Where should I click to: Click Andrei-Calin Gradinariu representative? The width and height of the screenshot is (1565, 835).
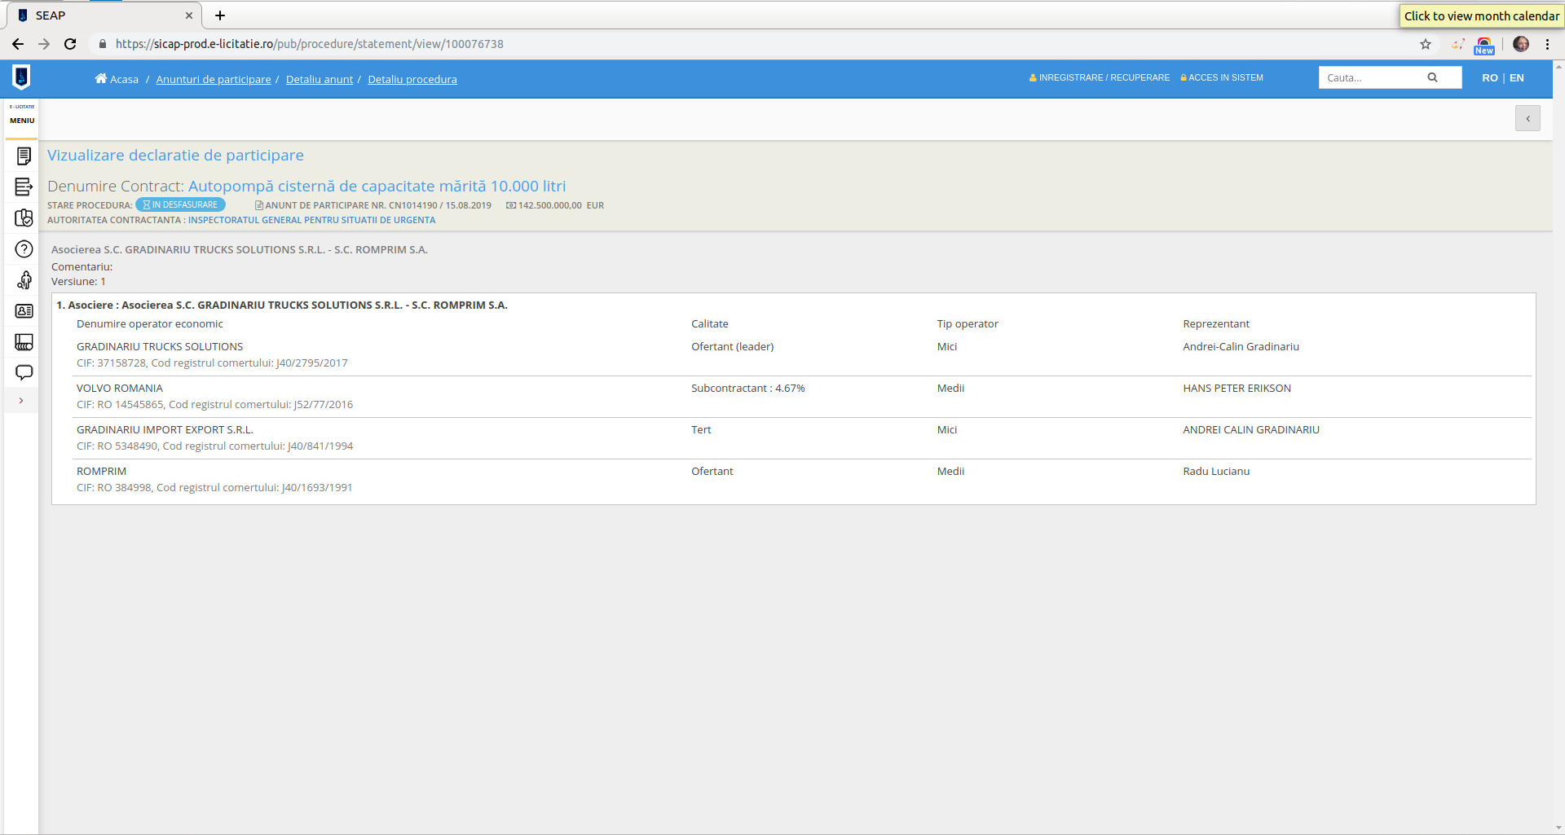[1241, 346]
